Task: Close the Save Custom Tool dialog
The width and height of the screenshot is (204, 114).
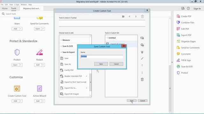Action: [124, 46]
